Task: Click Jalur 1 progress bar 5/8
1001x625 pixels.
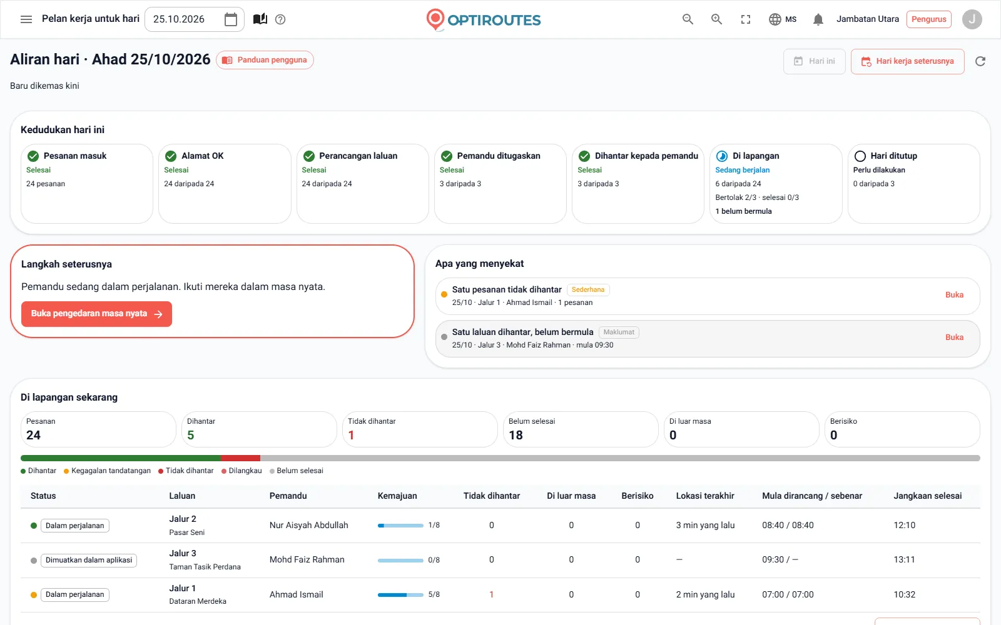Action: (400, 595)
